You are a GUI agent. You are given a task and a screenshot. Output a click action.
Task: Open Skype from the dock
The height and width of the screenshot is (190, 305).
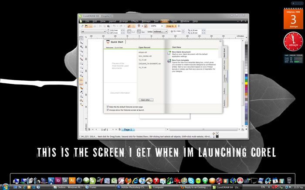click(x=191, y=181)
